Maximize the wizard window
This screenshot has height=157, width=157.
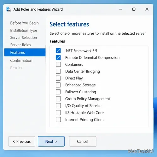[x=134, y=9]
